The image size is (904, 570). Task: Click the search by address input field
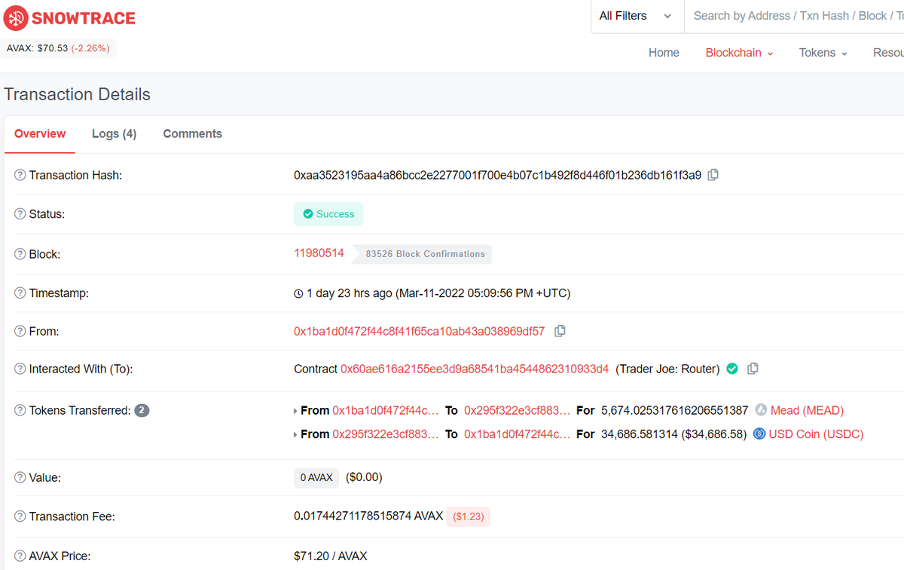coord(794,16)
